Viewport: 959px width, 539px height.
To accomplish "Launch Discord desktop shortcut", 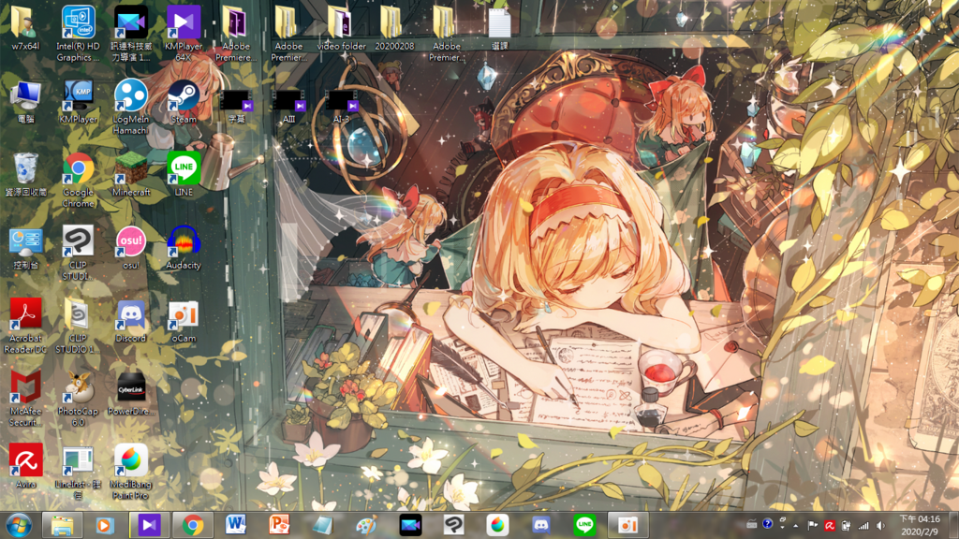I will pos(131,321).
